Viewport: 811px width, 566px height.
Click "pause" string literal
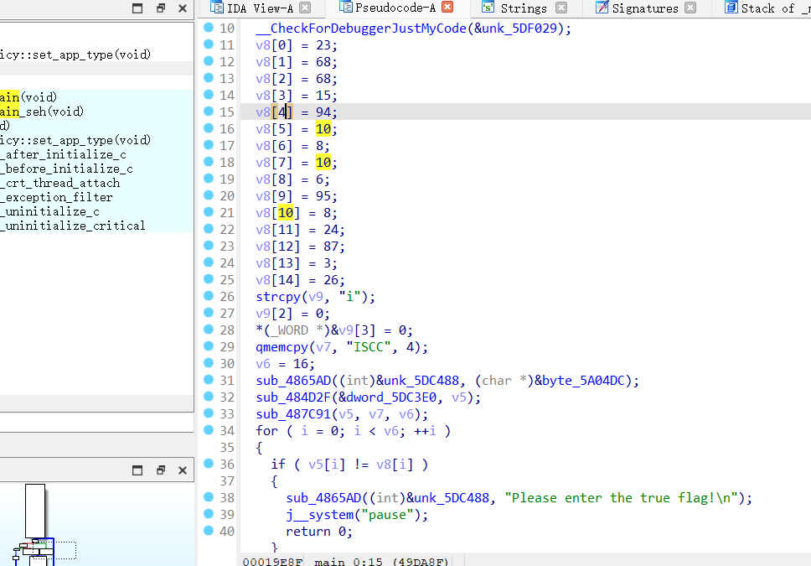tap(390, 515)
